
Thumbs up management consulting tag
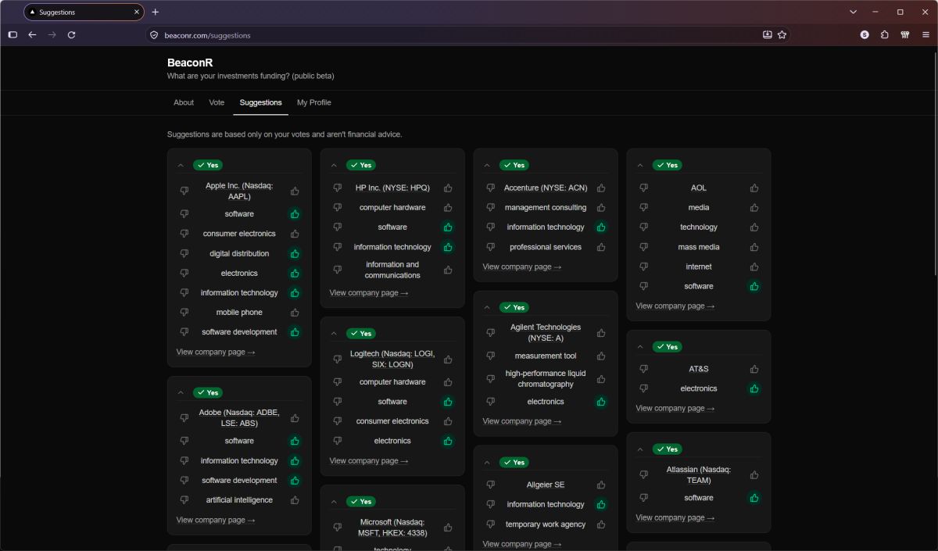[x=601, y=208]
